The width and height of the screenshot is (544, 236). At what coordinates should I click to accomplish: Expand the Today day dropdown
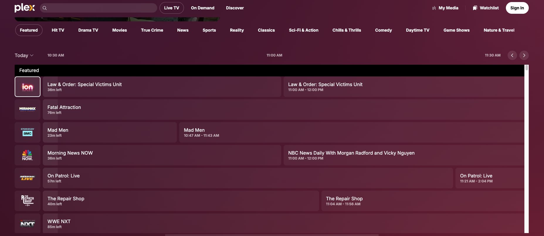[24, 55]
